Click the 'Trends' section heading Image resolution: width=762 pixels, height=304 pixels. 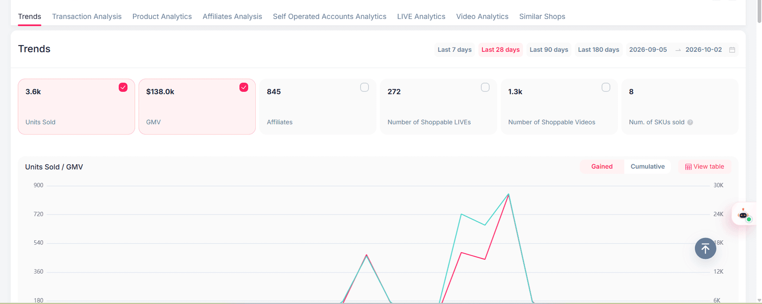[34, 49]
